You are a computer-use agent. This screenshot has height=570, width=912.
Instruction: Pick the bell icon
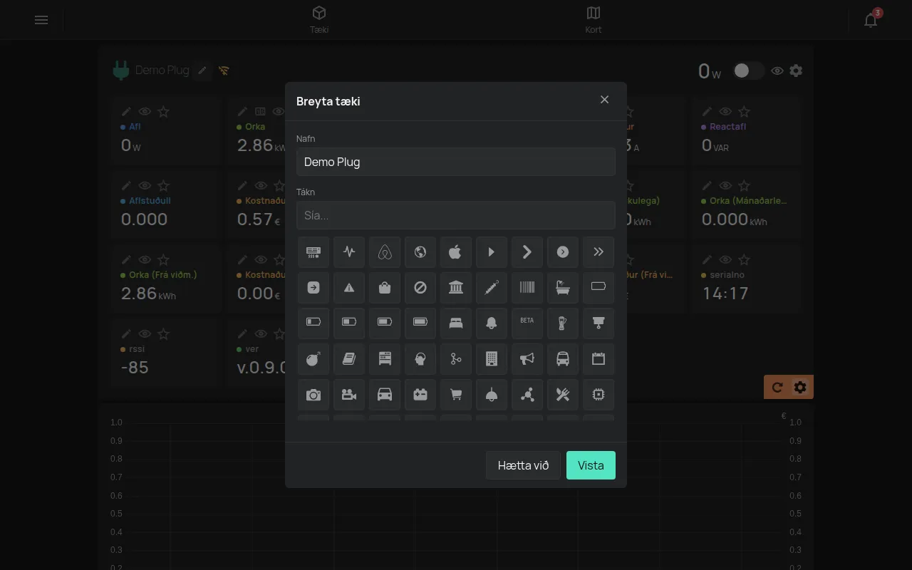click(492, 323)
